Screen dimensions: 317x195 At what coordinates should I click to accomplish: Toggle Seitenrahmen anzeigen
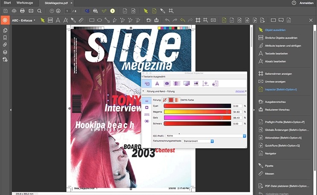click(278, 74)
